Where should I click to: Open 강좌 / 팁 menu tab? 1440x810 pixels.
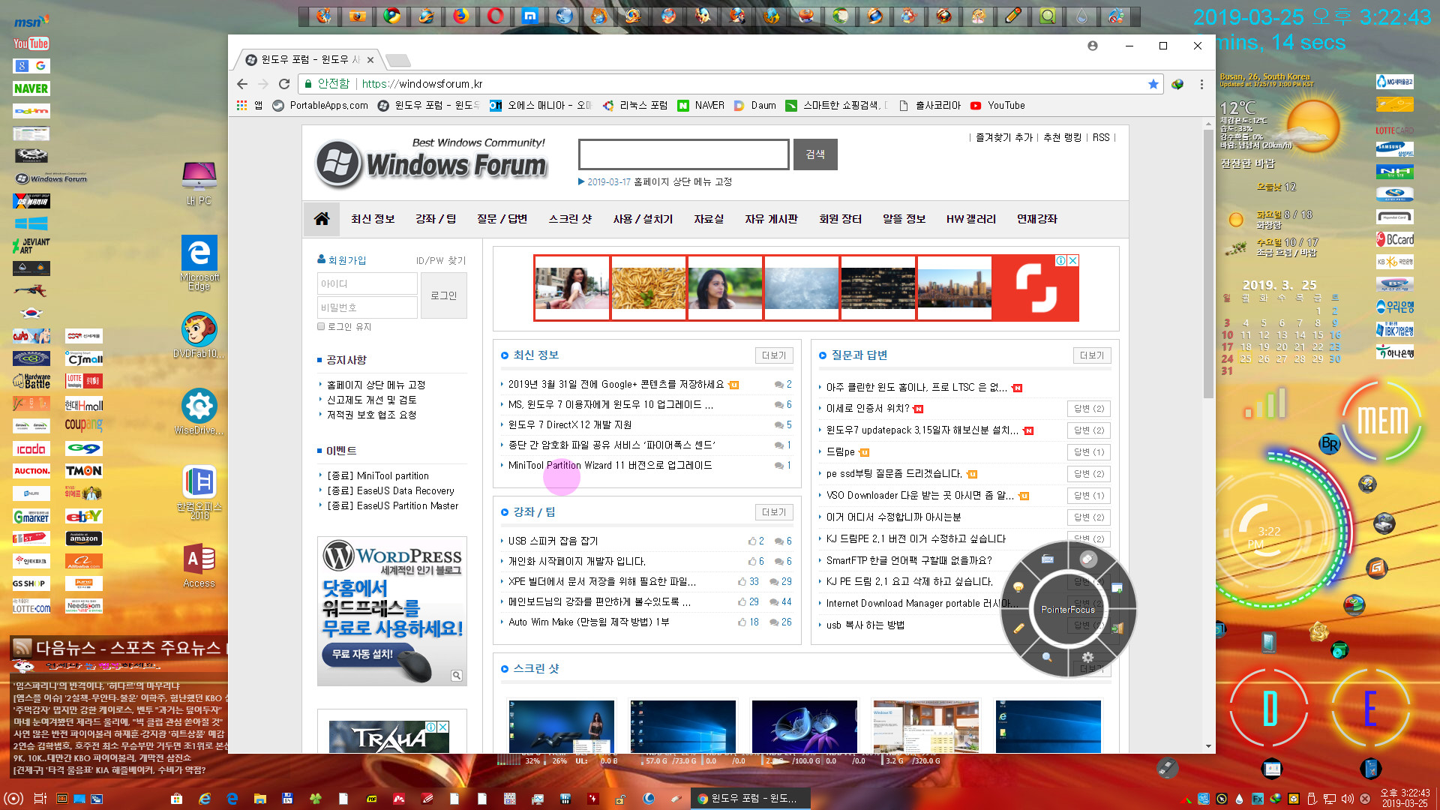click(x=436, y=219)
